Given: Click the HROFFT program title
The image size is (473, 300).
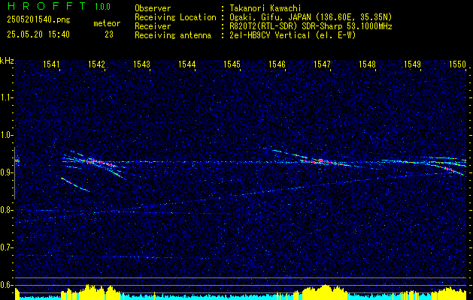Looking at the screenshot, I should coord(47,6).
